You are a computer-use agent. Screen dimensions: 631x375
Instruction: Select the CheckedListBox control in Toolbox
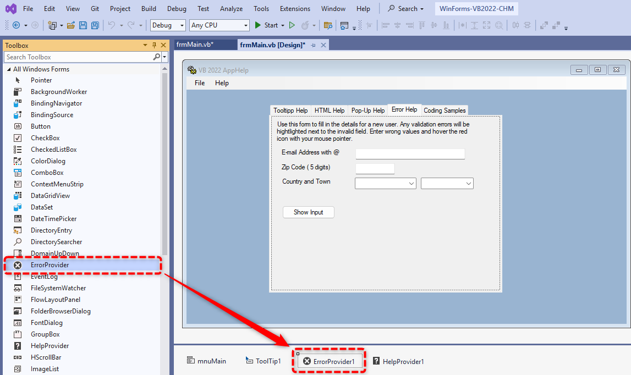53,150
